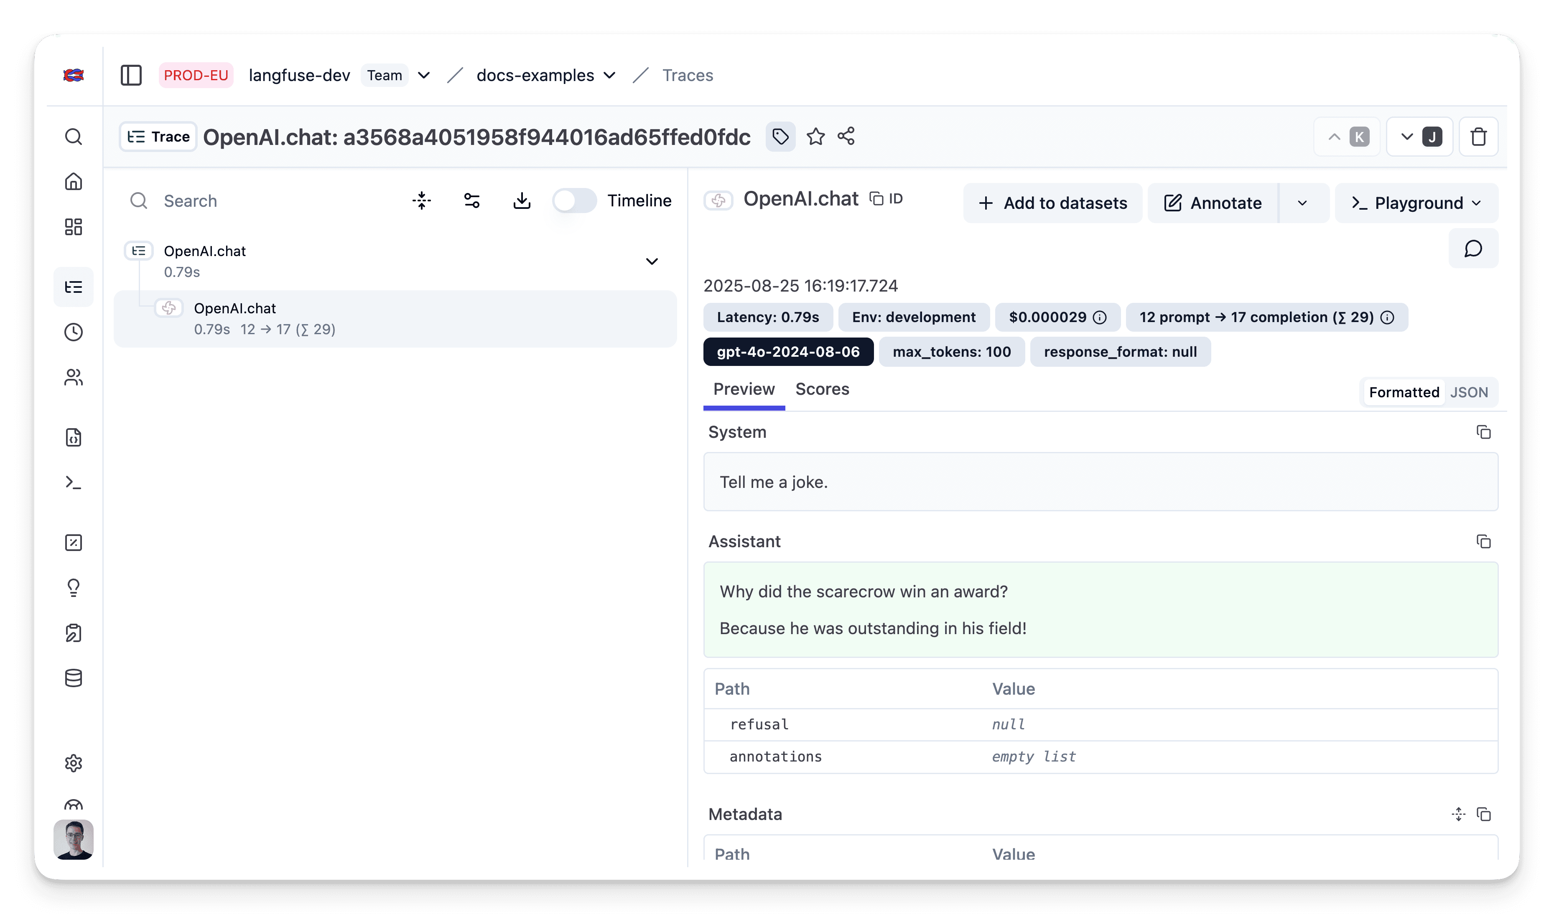Star this trace as bookmarked
The image size is (1554, 914).
click(815, 136)
